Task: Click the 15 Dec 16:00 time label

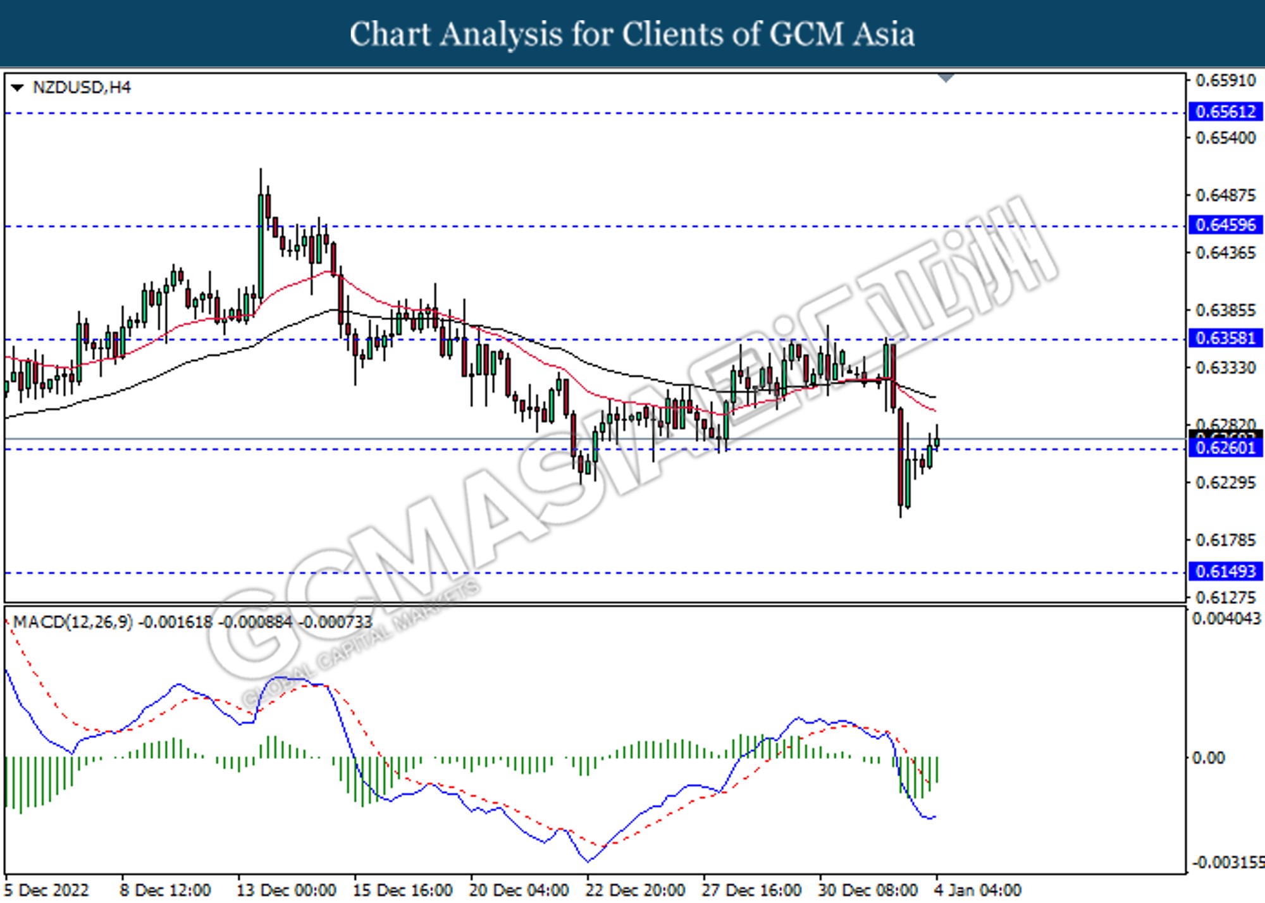Action: coord(403,890)
